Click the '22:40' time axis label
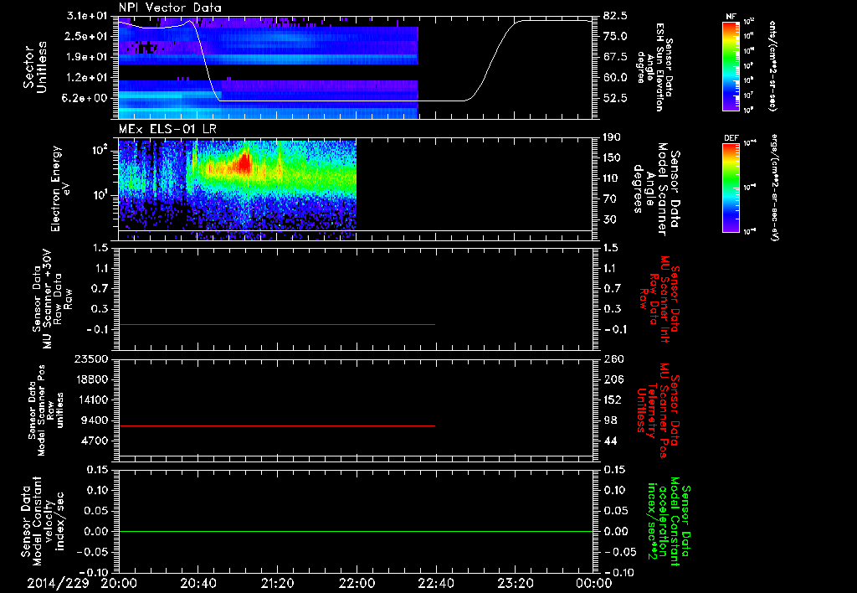 tap(435, 584)
